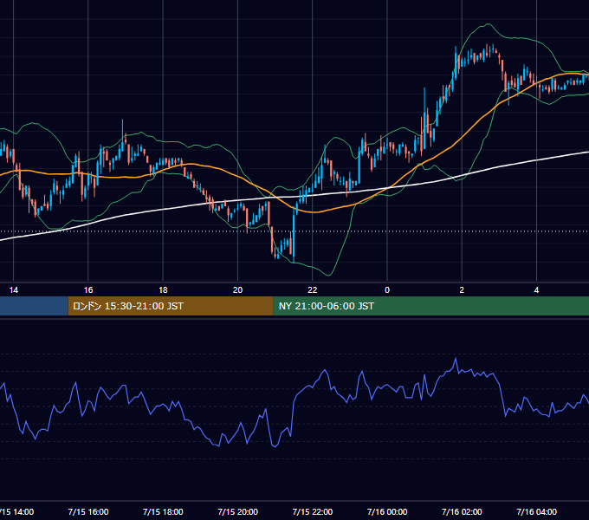Image resolution: width=589 pixels, height=520 pixels.
Task: Click the 7/16 02:00 time label
Action: (x=462, y=511)
